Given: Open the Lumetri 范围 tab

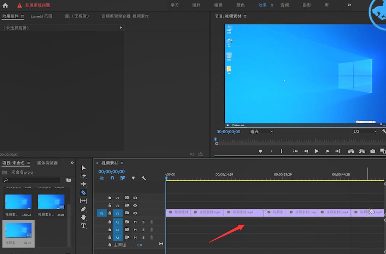Looking at the screenshot, I should pos(41,16).
